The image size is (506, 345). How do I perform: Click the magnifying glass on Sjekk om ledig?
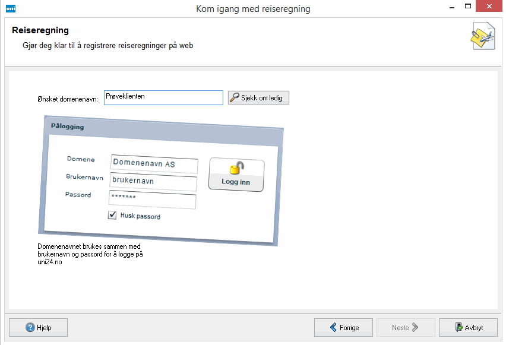pos(235,98)
